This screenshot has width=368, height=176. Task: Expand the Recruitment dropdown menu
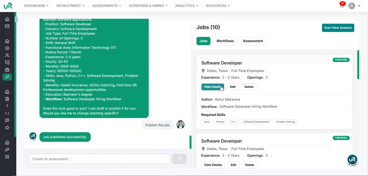click(x=70, y=6)
